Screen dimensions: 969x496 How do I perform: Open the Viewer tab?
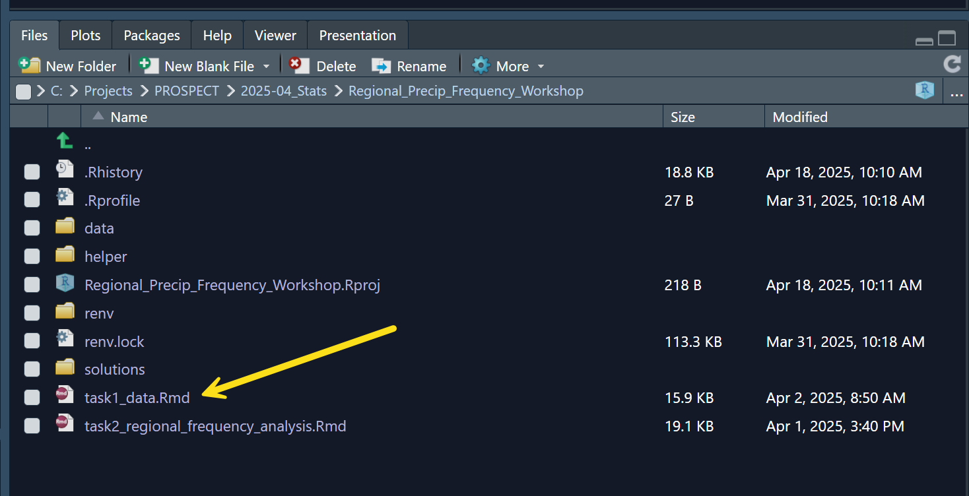(275, 36)
